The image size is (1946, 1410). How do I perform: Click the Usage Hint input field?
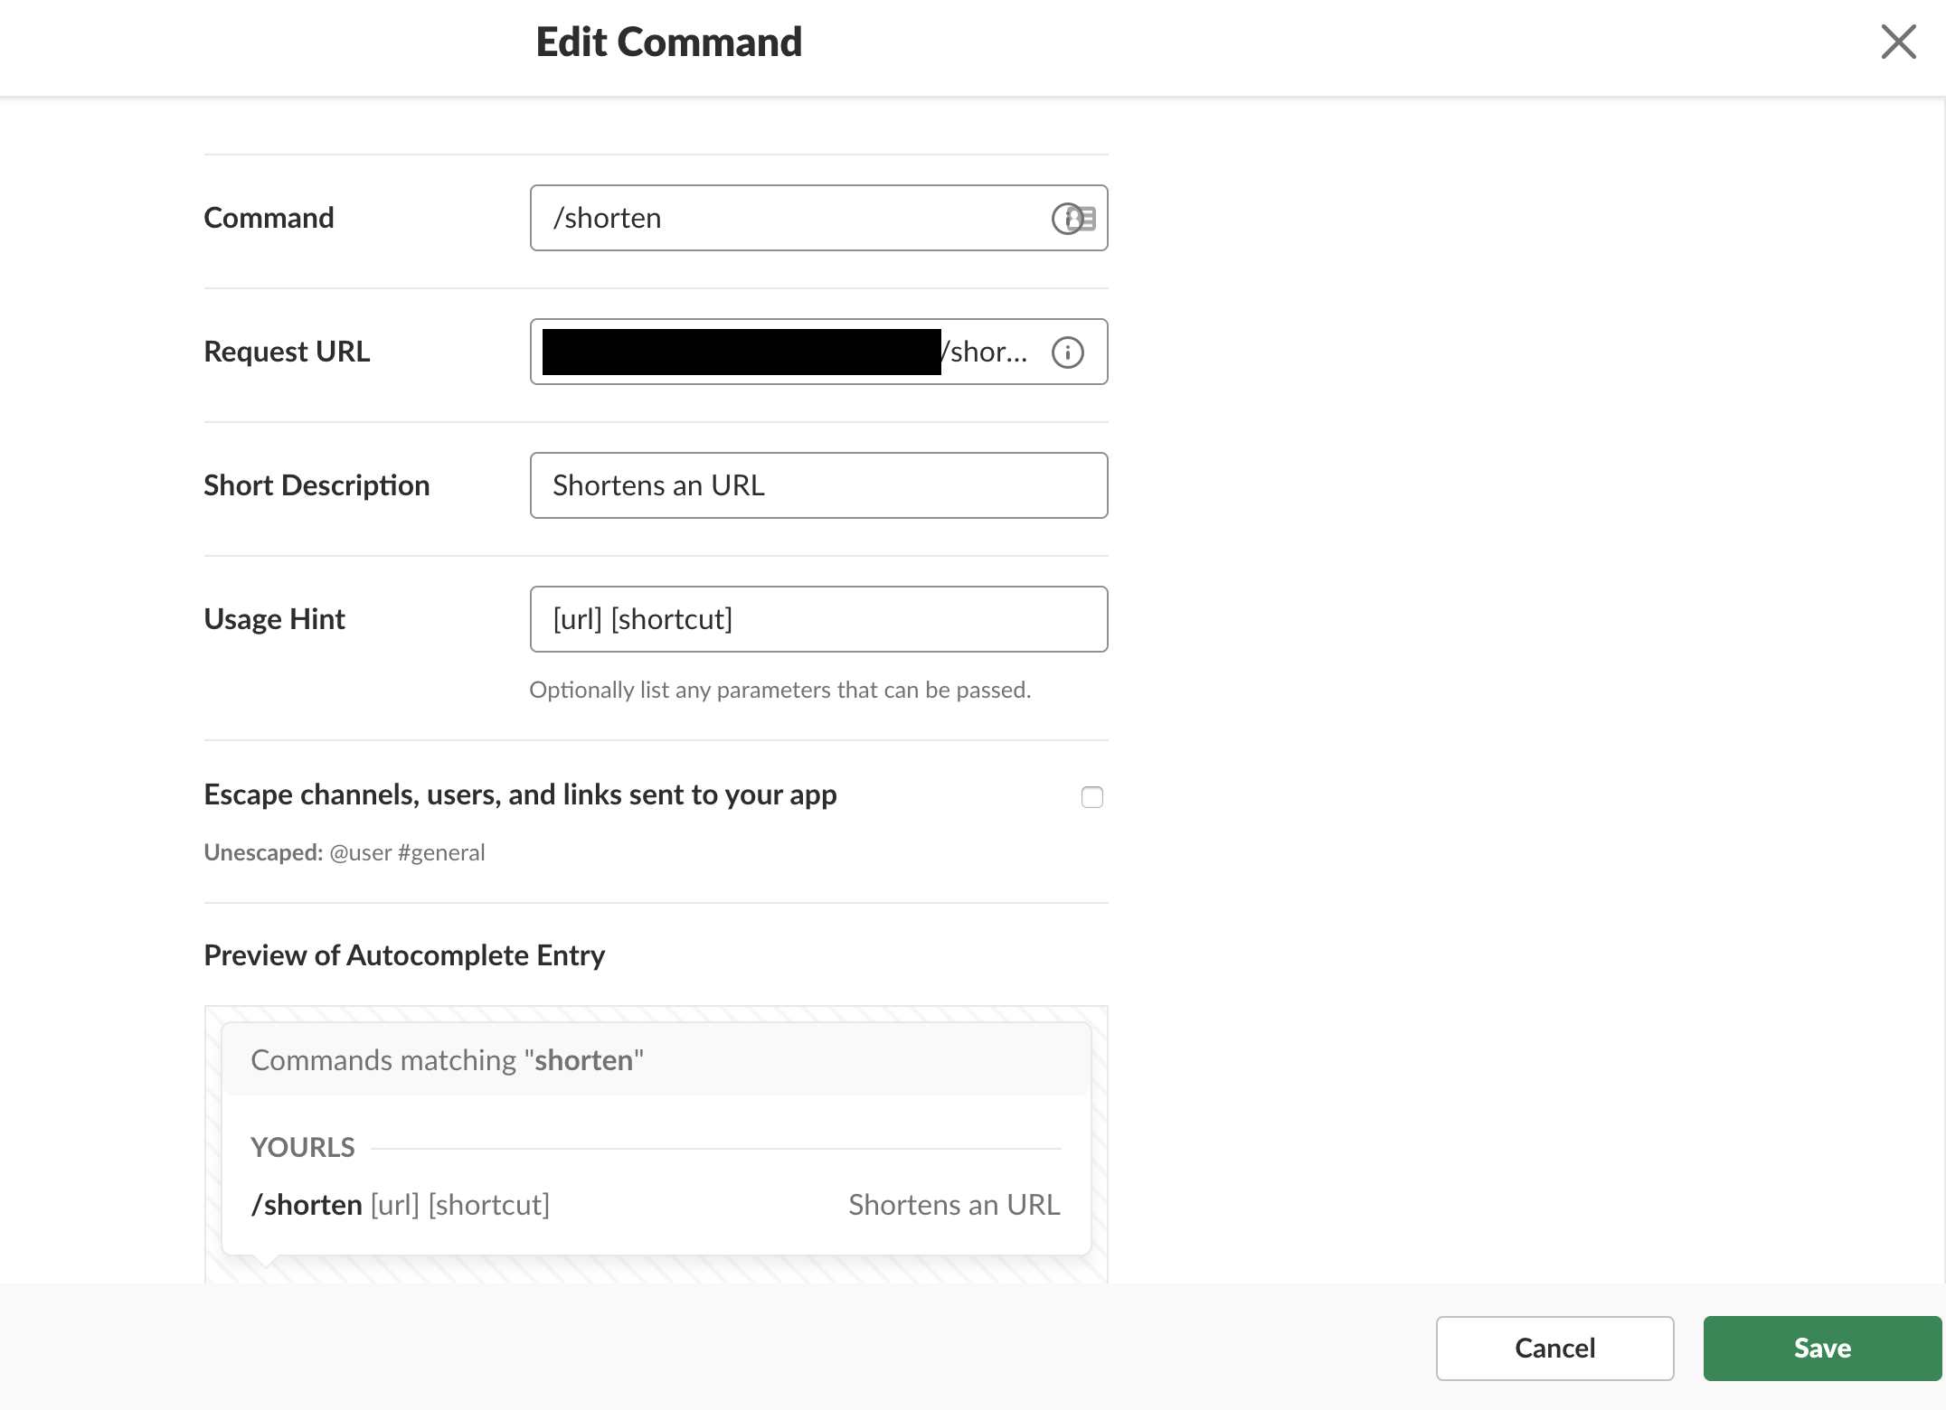(818, 619)
